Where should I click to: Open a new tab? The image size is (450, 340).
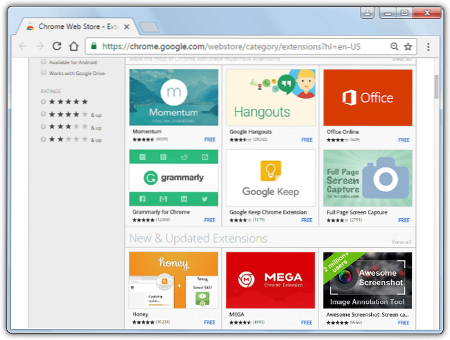click(149, 27)
